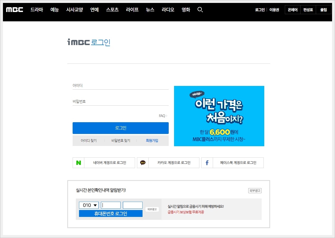This screenshot has width=335, height=238.
Task: Click the green Naver N icon
Action: pos(78,163)
